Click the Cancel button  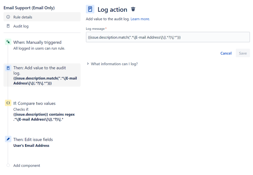pos(226,53)
